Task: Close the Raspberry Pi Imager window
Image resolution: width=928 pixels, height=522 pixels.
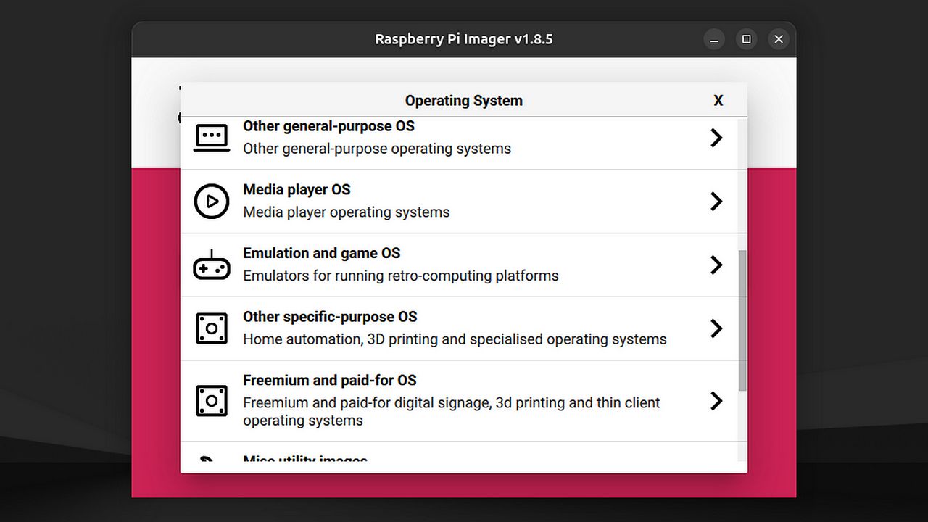Action: tap(779, 39)
